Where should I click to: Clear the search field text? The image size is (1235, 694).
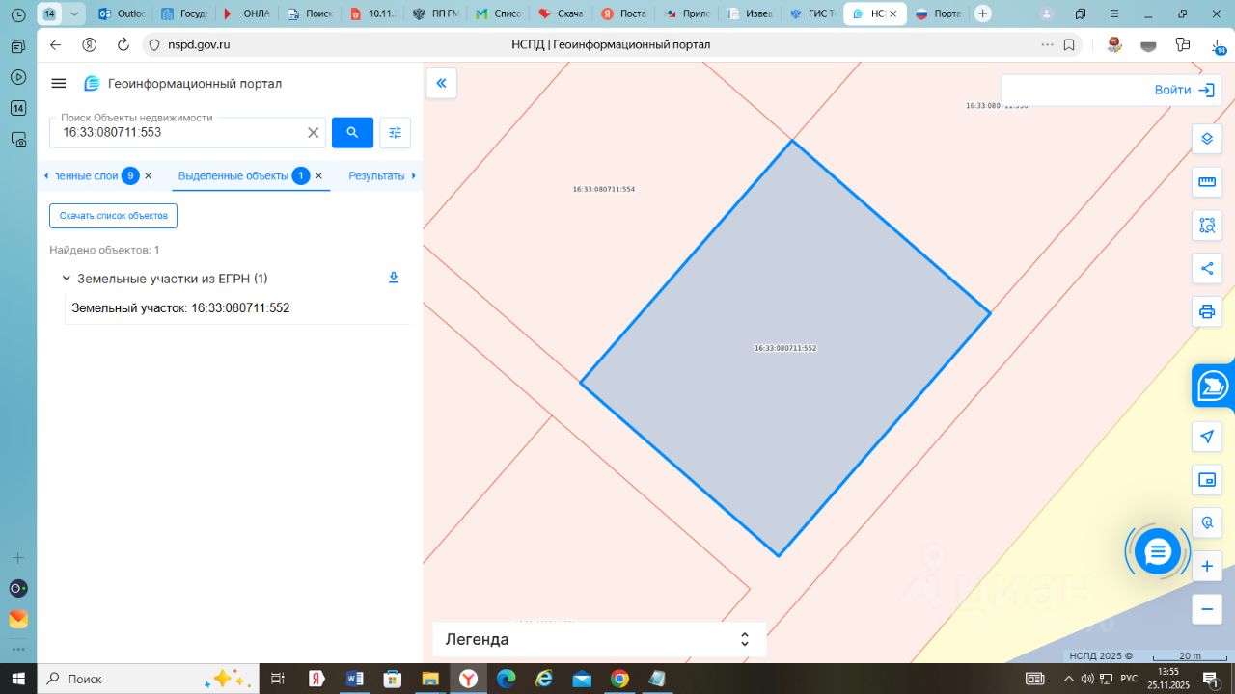click(314, 133)
